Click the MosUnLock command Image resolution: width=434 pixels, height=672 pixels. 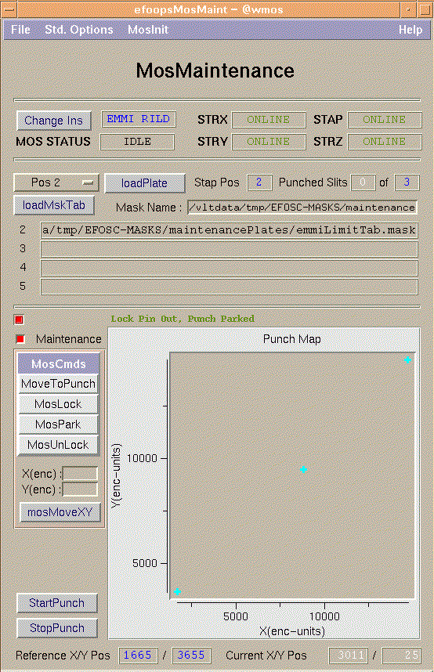58,445
